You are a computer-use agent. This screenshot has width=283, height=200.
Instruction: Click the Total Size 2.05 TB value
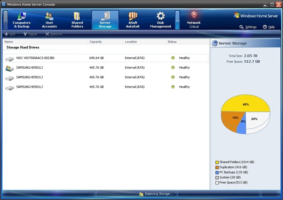click(251, 56)
